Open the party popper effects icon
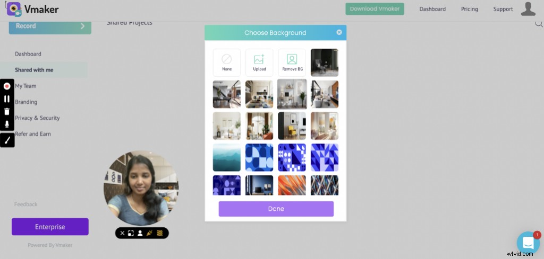544x259 pixels. pos(149,233)
